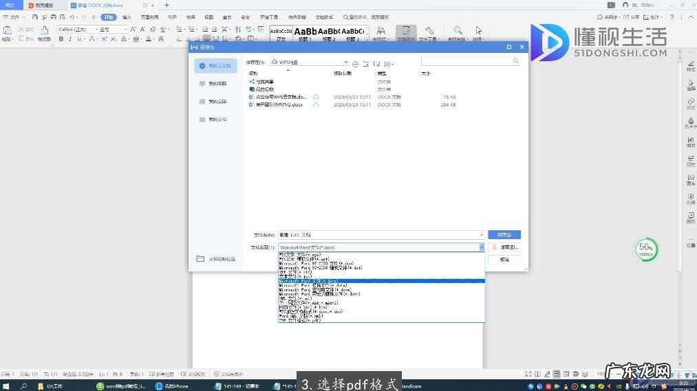The image size is (697, 391).
Task: Open file name history dropdown arrow
Action: pyautogui.click(x=482, y=235)
